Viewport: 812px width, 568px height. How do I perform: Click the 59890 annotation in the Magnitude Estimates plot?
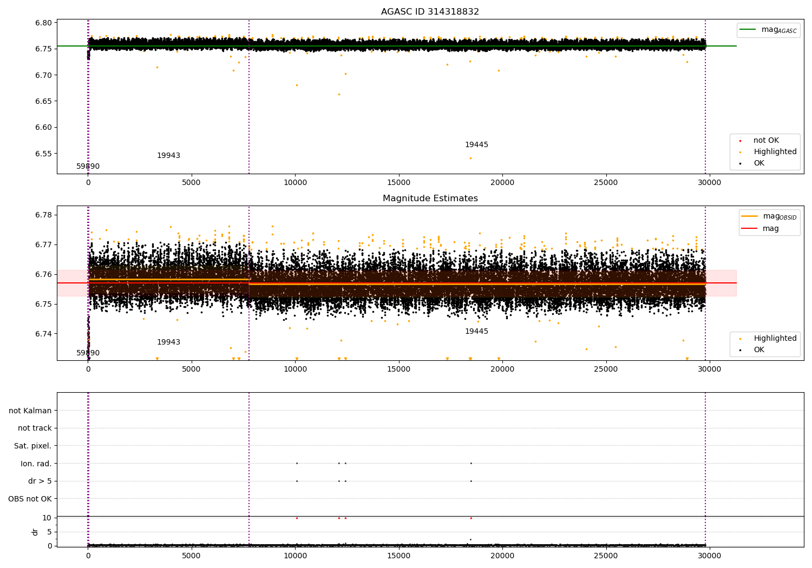88,353
